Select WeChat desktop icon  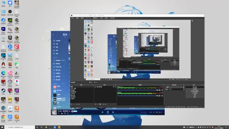tap(17, 65)
